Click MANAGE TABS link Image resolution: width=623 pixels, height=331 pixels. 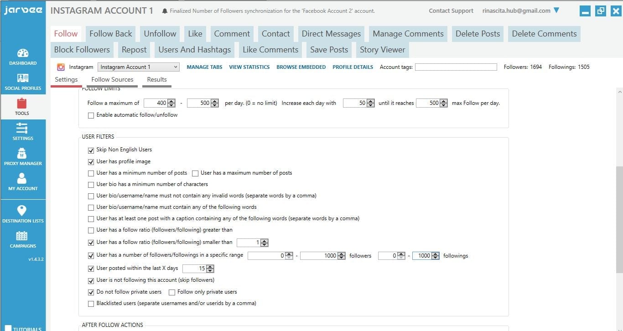pos(204,67)
